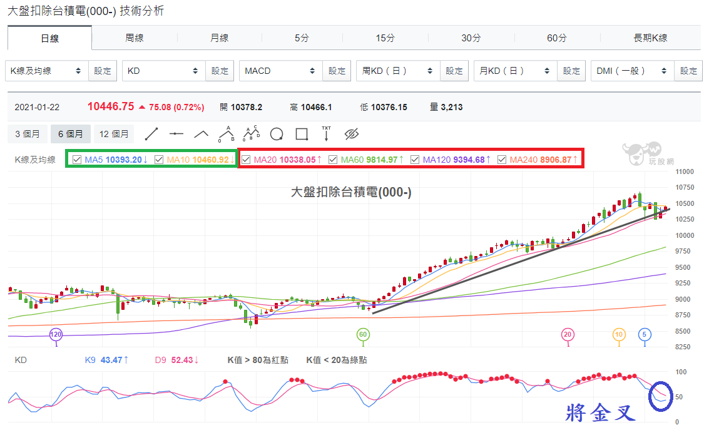Select the 12 個月 range button
This screenshot has height=425, width=709.
114,134
